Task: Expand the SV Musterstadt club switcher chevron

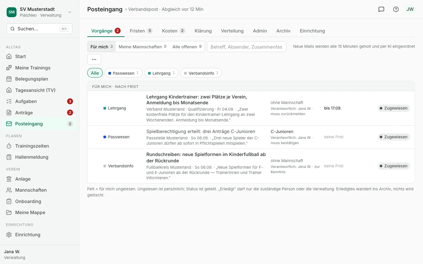Action: coord(70,12)
